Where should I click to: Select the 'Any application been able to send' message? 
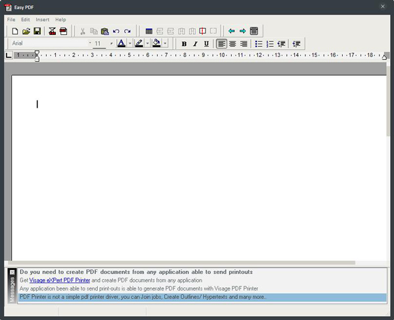pyautogui.click(x=139, y=288)
